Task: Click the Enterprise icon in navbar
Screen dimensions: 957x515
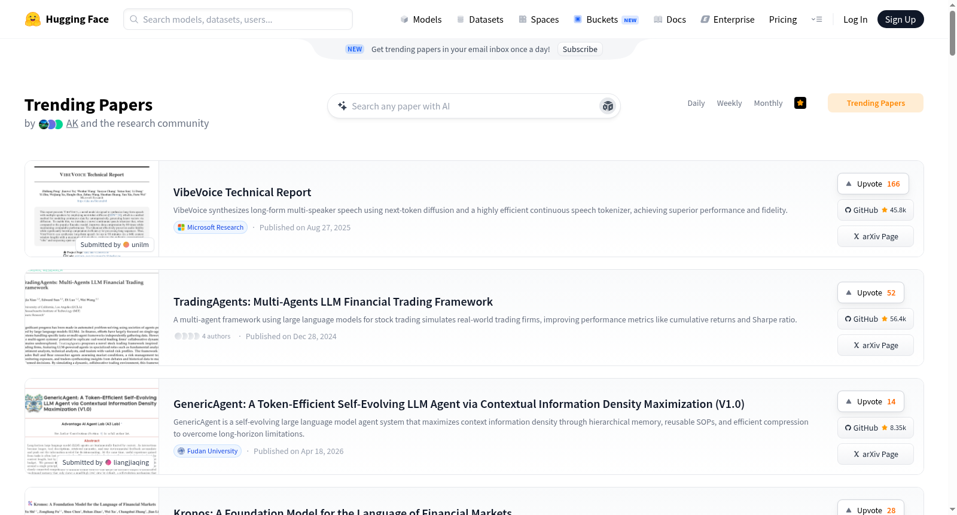Action: tap(705, 19)
